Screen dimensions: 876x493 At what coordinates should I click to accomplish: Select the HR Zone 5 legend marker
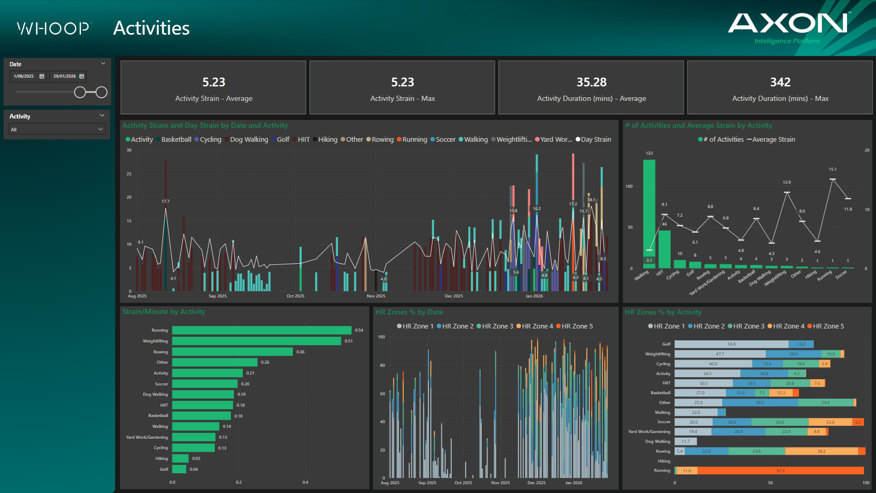(x=559, y=326)
